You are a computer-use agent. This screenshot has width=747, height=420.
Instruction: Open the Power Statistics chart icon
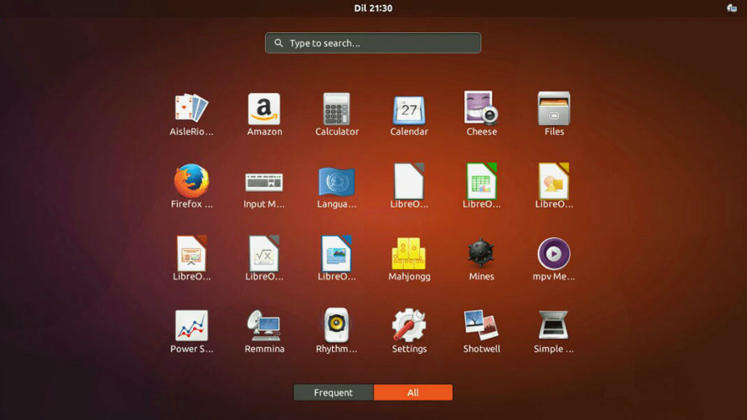pos(191,326)
